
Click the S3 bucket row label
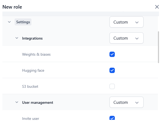pyautogui.click(x=30, y=87)
